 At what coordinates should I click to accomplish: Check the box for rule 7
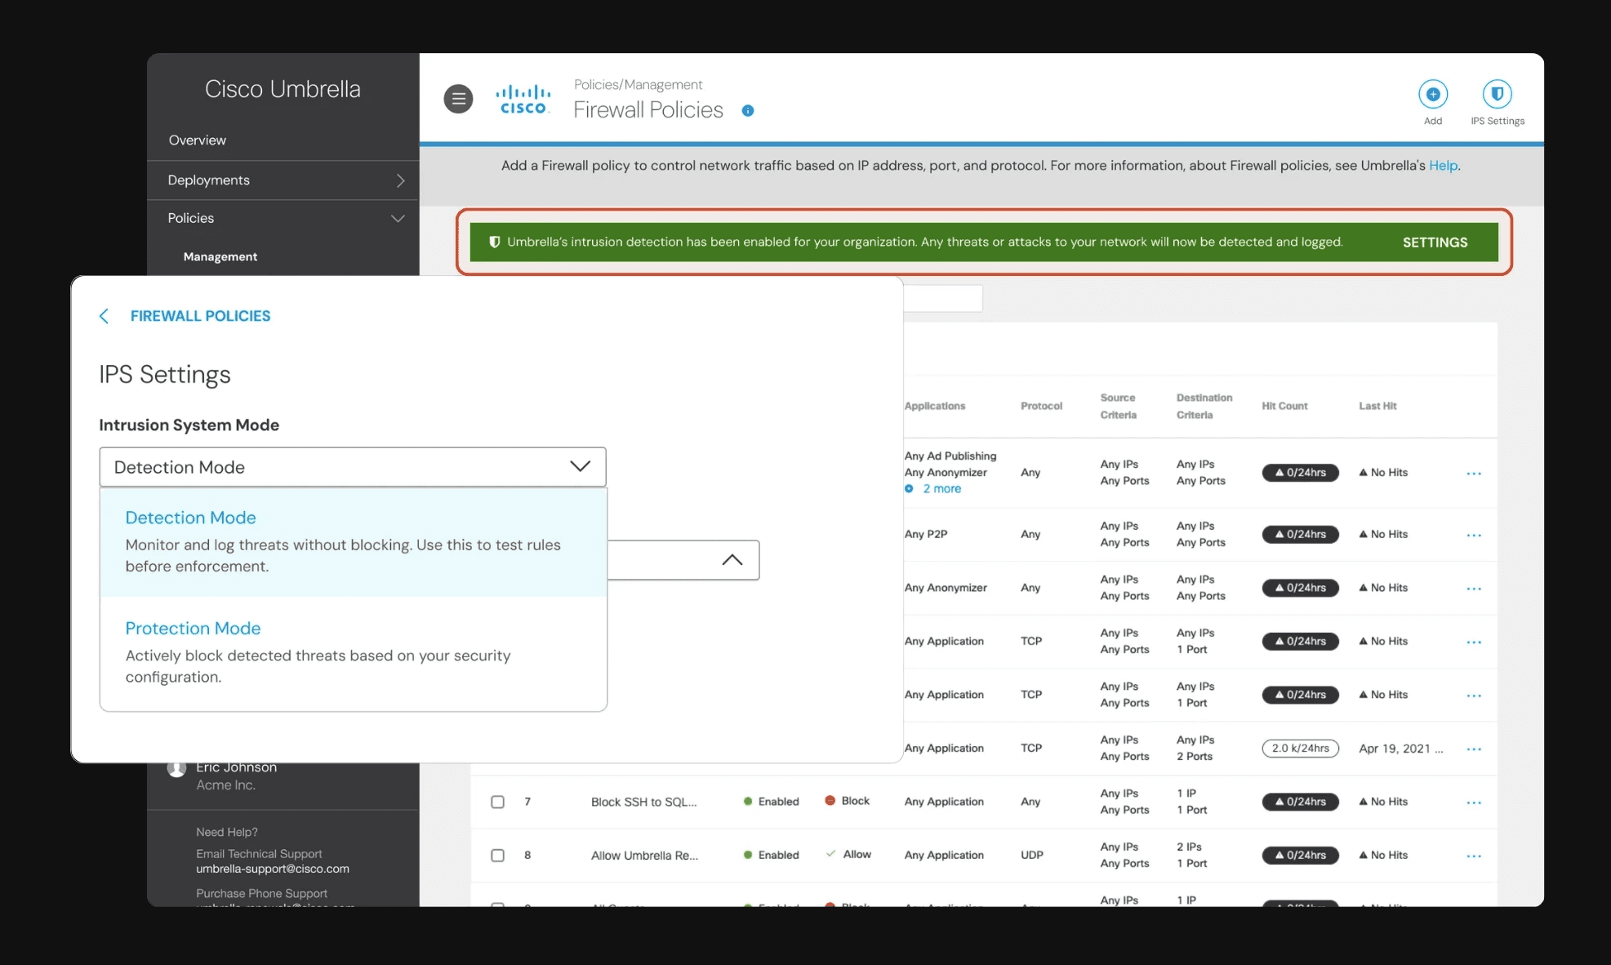[497, 802]
